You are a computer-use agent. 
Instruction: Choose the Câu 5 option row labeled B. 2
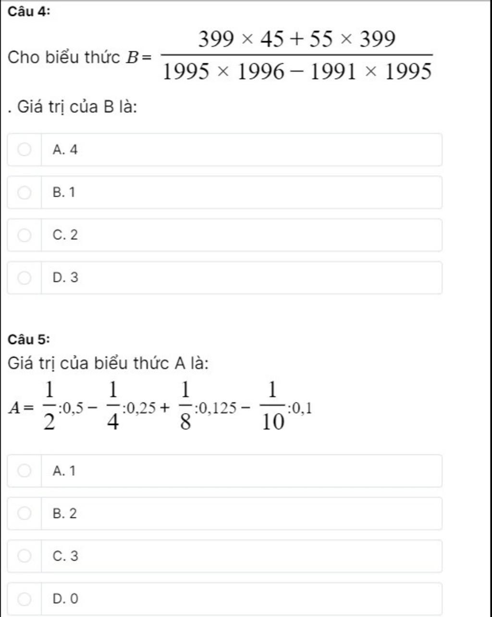pyautogui.click(x=224, y=514)
